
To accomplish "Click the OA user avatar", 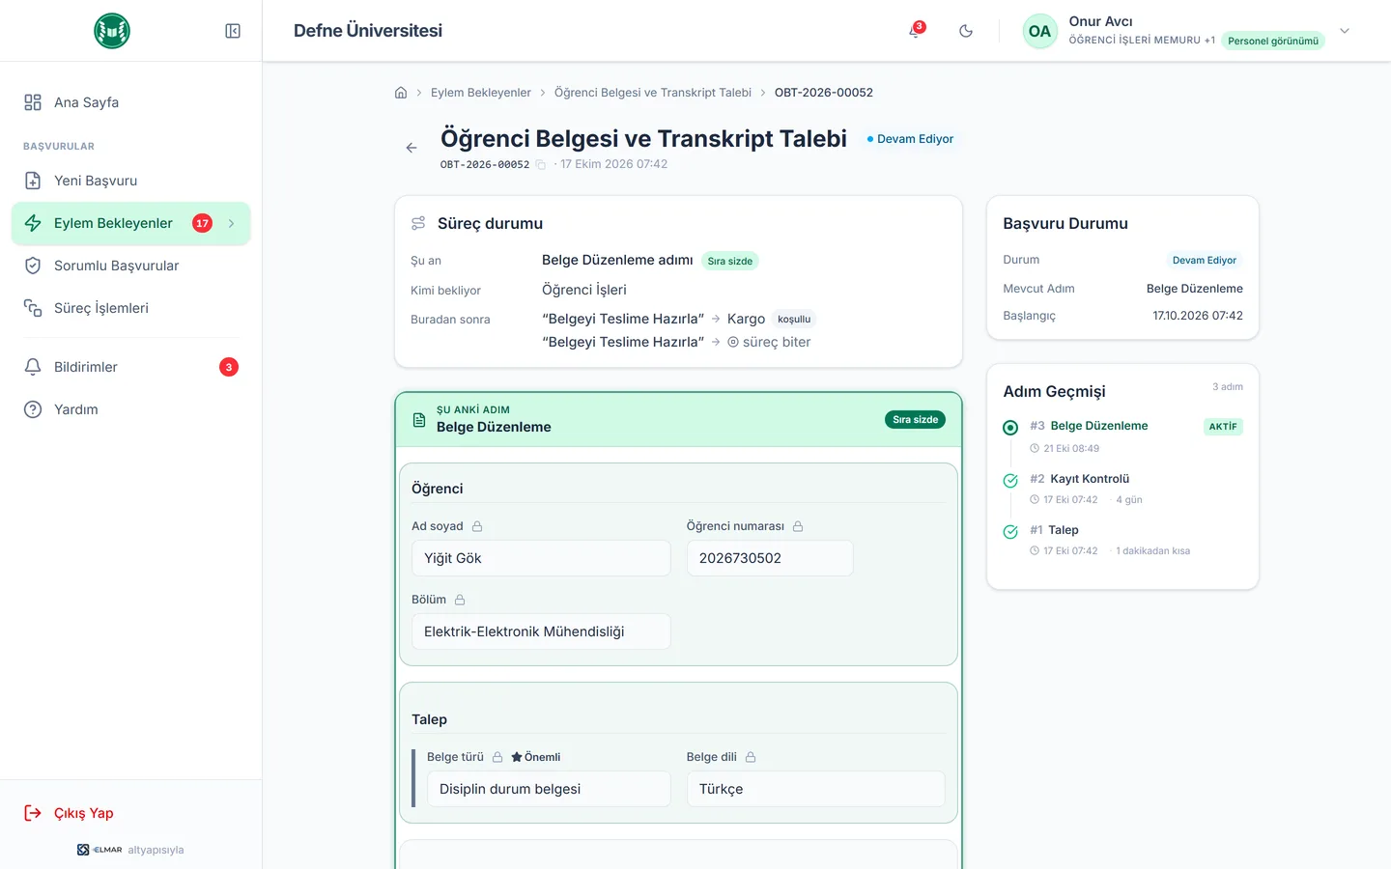I will click(x=1039, y=31).
